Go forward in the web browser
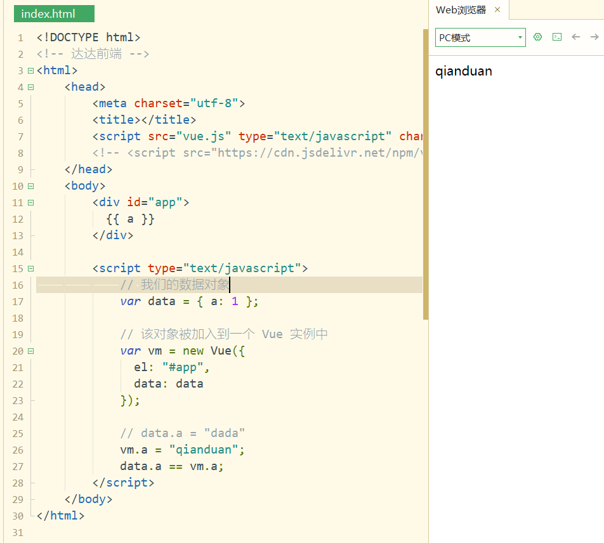 [594, 37]
